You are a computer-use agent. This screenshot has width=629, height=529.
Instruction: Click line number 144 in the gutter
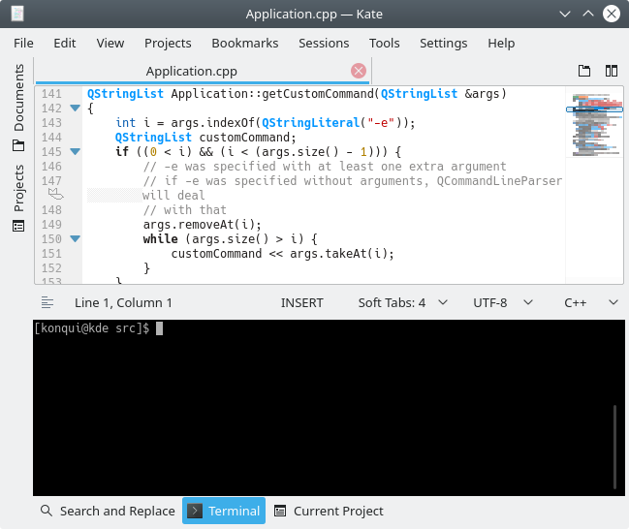(x=51, y=138)
